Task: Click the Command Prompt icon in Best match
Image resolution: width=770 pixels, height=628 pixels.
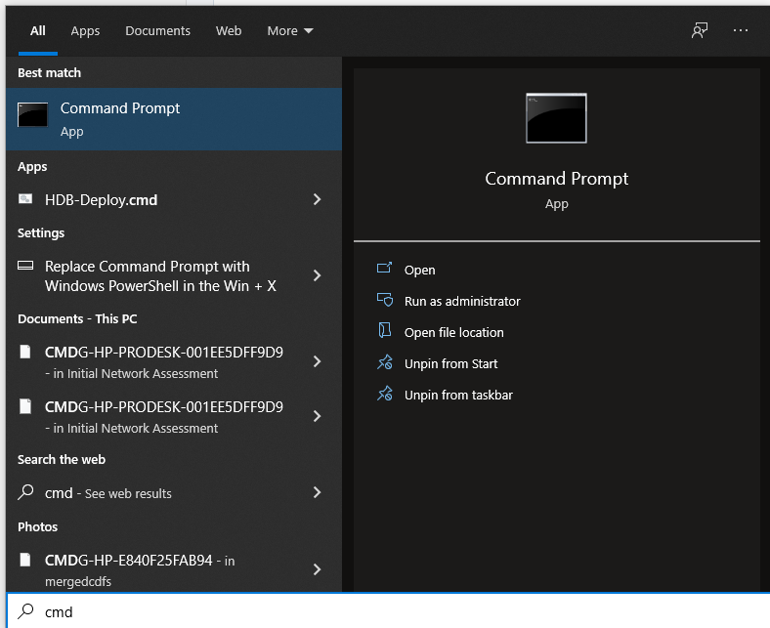Action: tap(32, 115)
